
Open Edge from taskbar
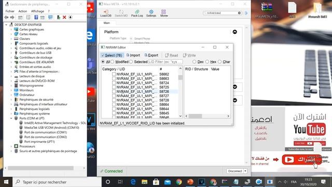point(133,182)
